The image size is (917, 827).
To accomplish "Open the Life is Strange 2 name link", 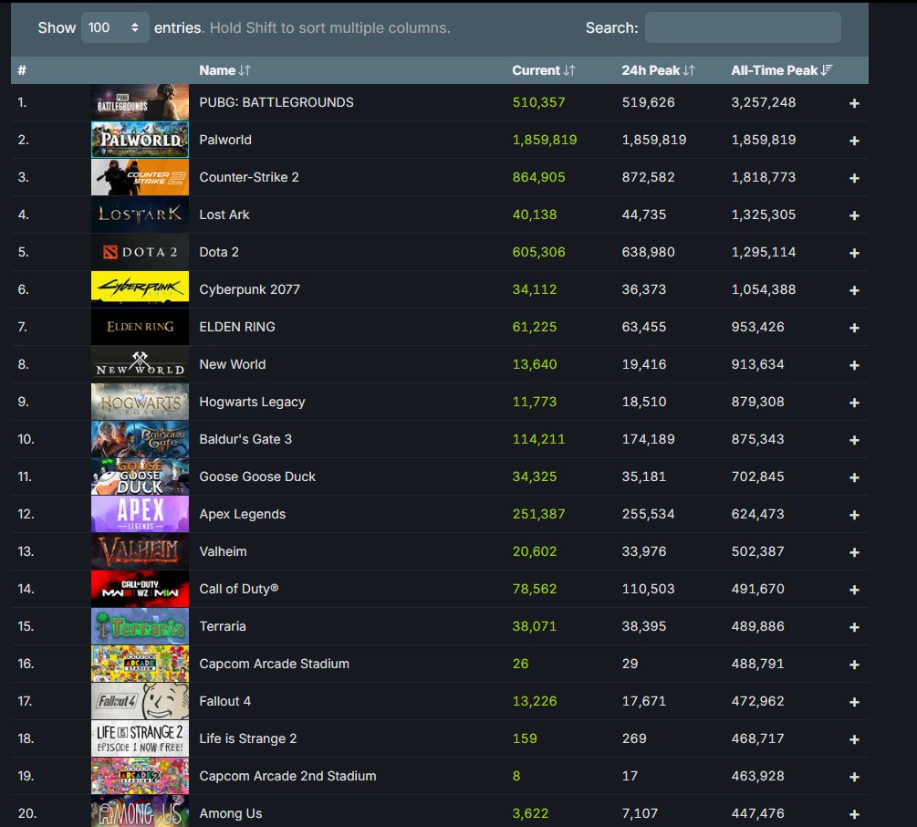I will tap(248, 738).
